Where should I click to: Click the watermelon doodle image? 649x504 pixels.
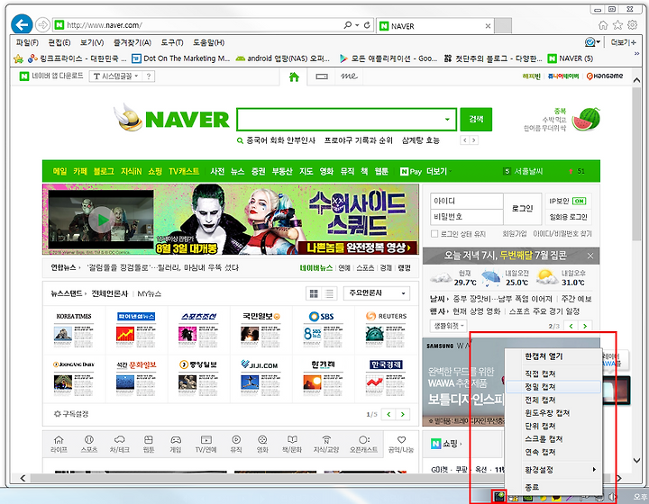586,119
